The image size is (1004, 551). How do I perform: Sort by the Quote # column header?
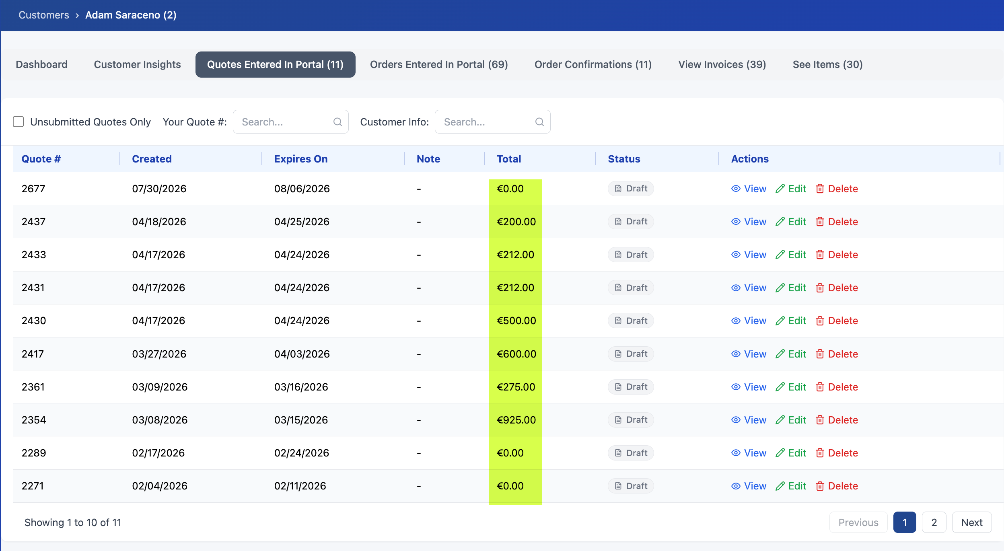(x=41, y=159)
